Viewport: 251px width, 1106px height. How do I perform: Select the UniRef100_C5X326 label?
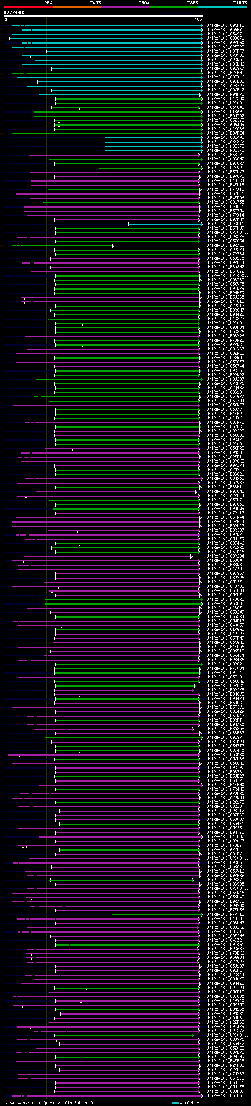click(225, 332)
